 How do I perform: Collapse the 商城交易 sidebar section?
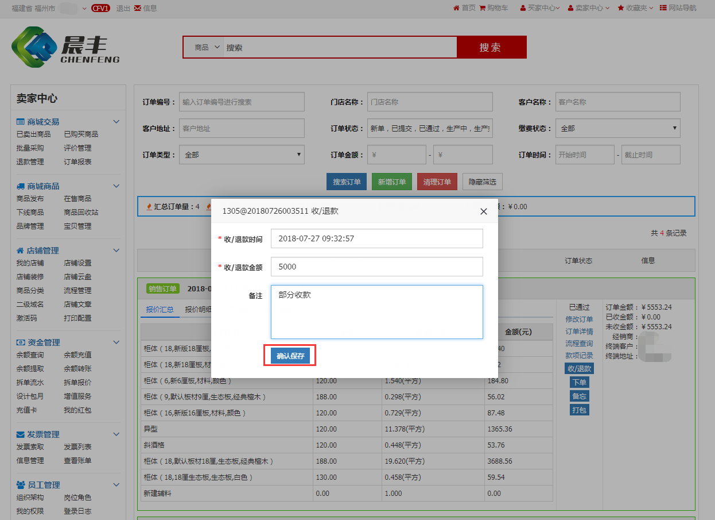click(x=116, y=122)
